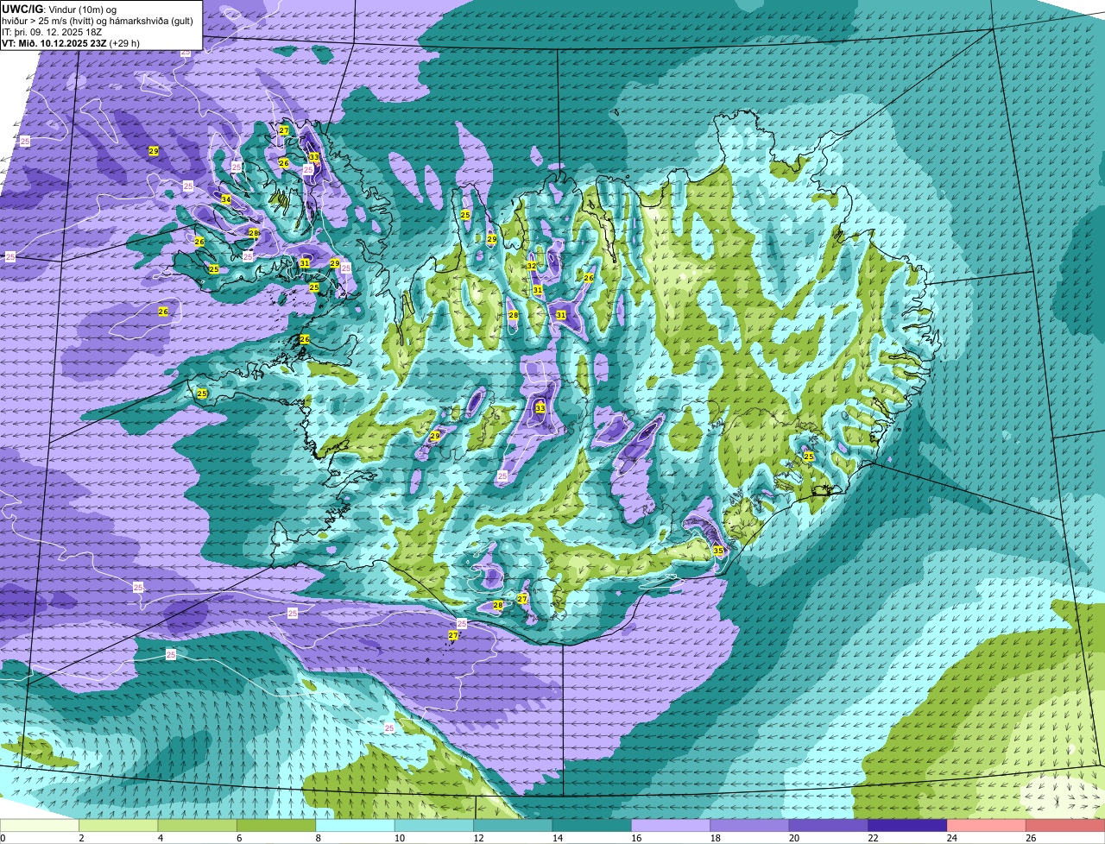Select the 18–20 m/s medium purple legend swatch
The height and width of the screenshot is (844, 1105).
749,826
